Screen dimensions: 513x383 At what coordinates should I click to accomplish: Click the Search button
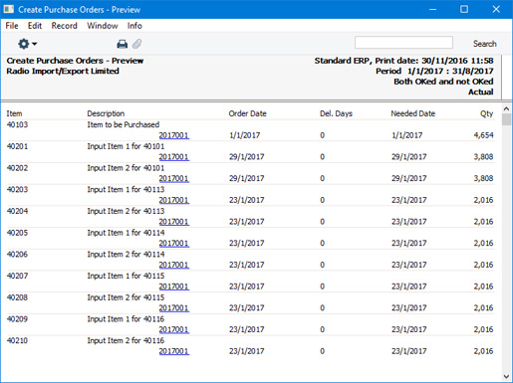[484, 44]
